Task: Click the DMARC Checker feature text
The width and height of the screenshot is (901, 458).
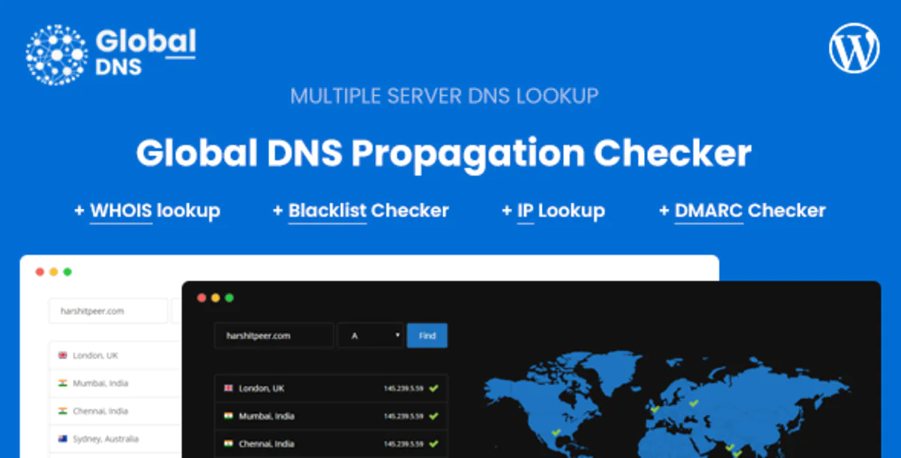Action: (743, 211)
